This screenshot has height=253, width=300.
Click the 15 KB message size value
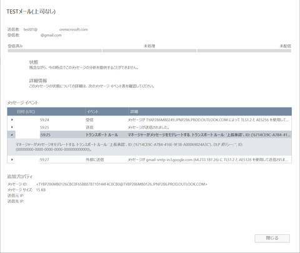[x=41, y=190]
